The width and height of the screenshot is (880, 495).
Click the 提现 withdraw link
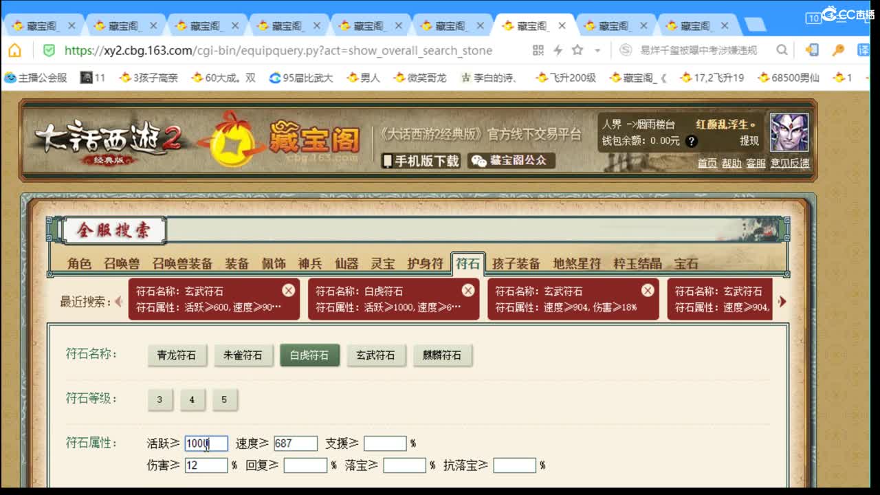coord(749,141)
